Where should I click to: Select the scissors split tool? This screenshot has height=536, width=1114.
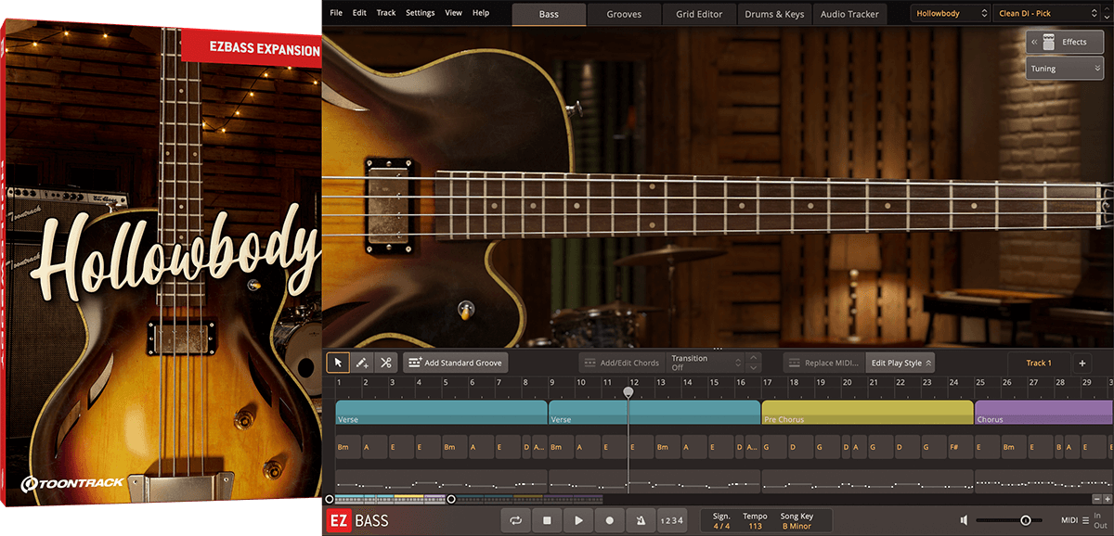(385, 363)
